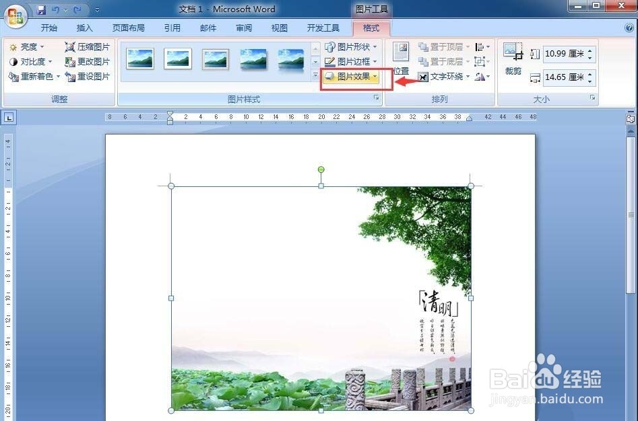Open the 亮度 brightness dropdown
Screen dimensions: 638x421
(x=26, y=47)
